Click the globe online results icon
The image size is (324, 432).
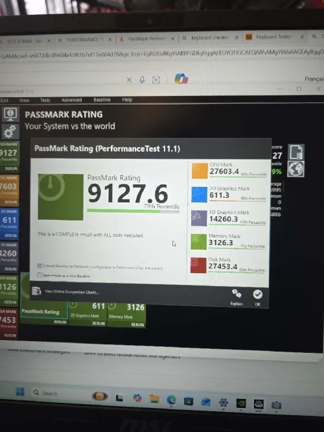296,169
